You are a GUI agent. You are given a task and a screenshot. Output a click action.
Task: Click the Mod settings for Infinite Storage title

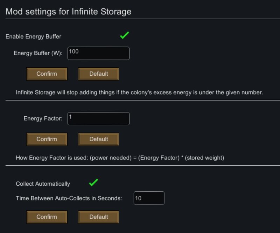coord(68,12)
